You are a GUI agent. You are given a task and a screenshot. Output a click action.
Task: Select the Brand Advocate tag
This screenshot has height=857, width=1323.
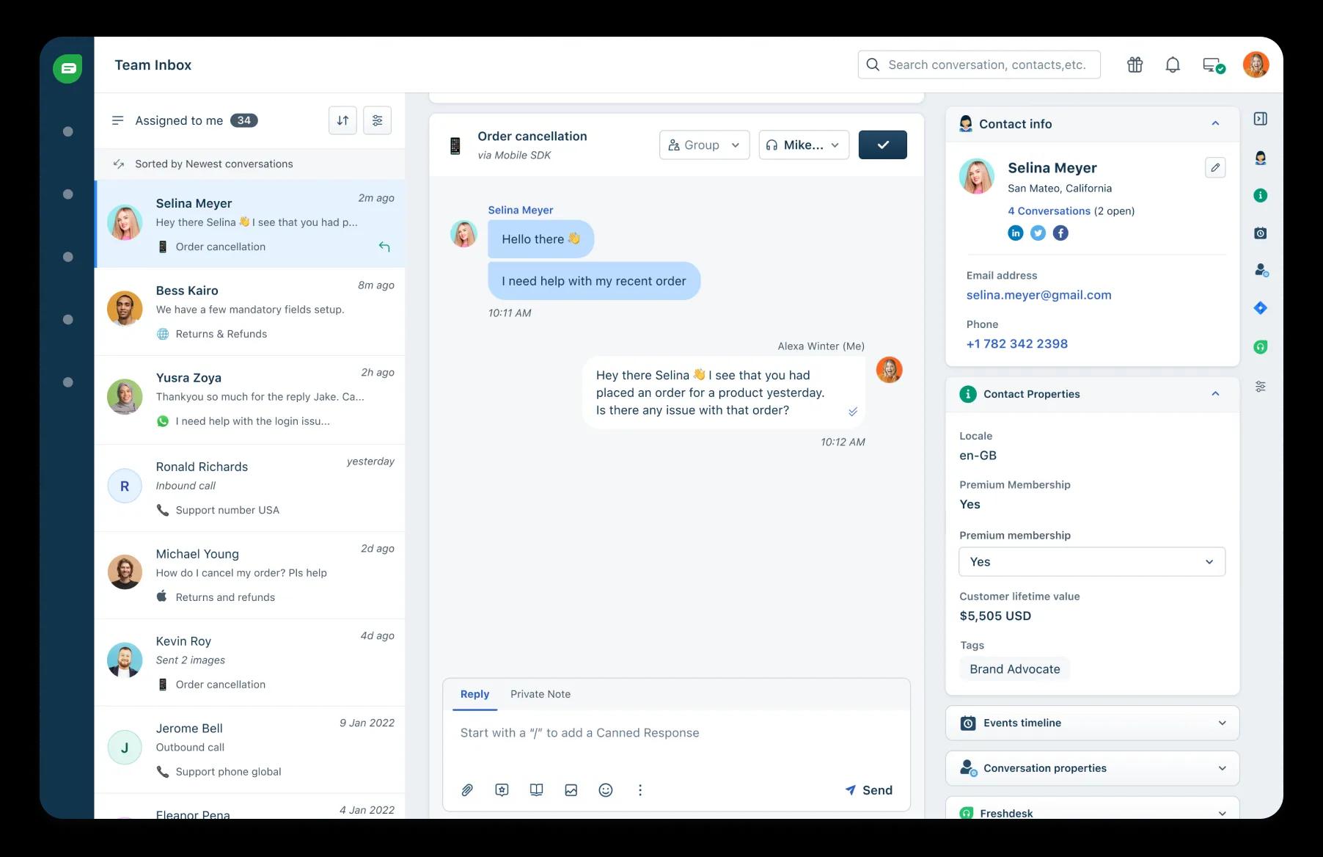coord(1015,669)
